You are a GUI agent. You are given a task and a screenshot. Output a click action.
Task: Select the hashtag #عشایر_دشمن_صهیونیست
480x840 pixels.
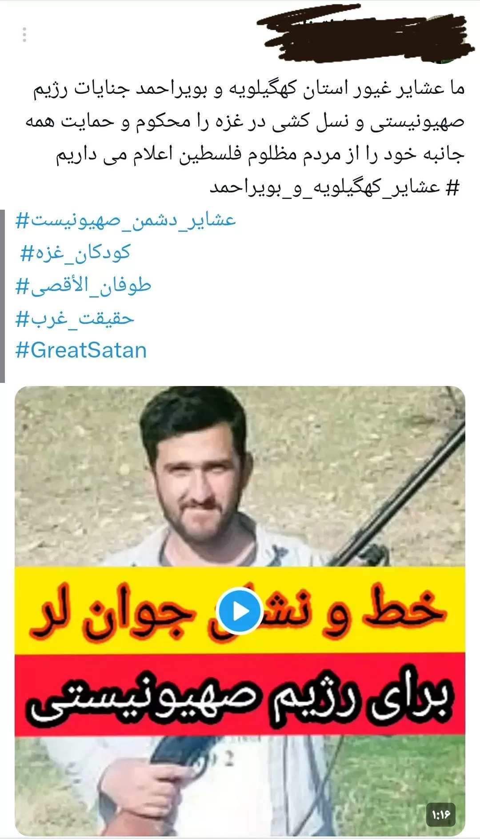click(126, 220)
